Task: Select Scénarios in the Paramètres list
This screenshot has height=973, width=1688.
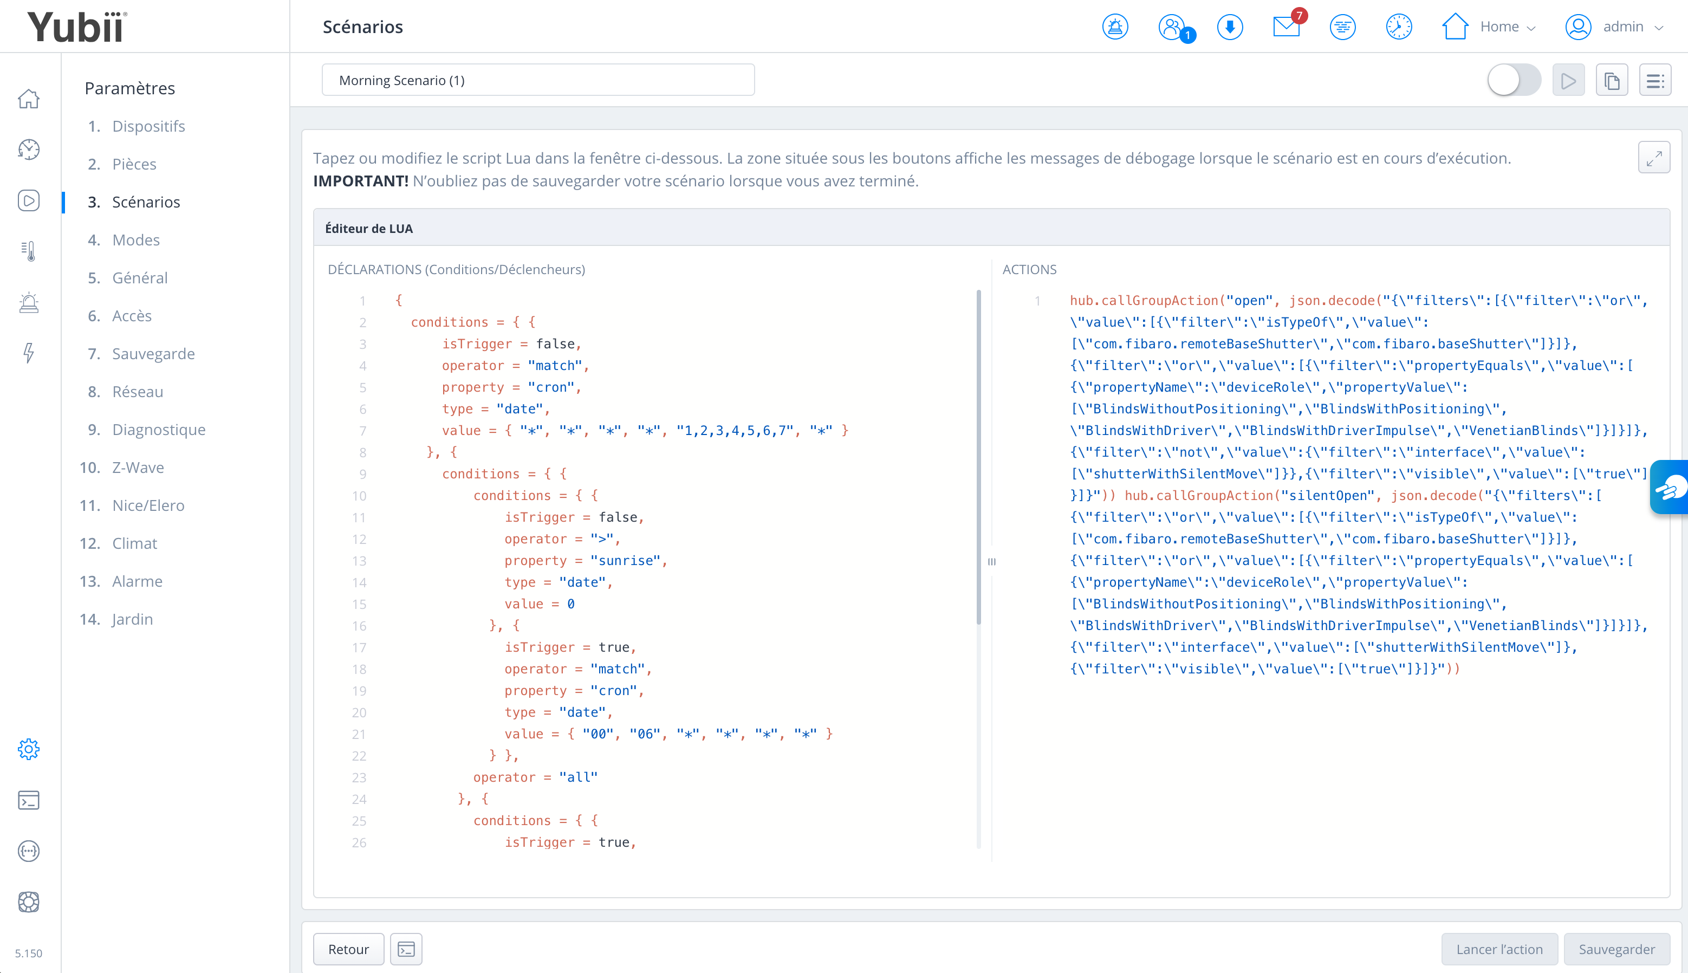Action: 146,202
